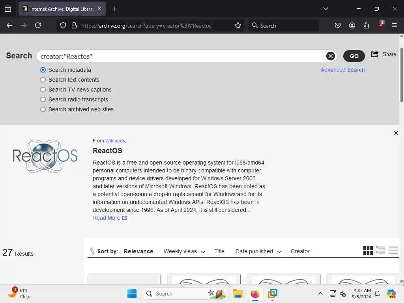Show hidden system tray icons
Screen dimensions: 404x303
pyautogui.click(x=320, y=294)
